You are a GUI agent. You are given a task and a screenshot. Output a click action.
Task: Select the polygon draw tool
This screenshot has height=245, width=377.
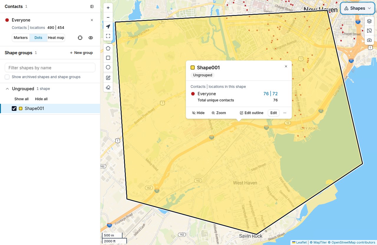(x=108, y=48)
